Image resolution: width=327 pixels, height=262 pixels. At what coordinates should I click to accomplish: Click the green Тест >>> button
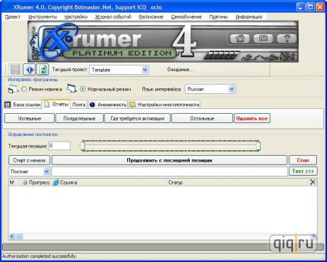pyautogui.click(x=303, y=172)
